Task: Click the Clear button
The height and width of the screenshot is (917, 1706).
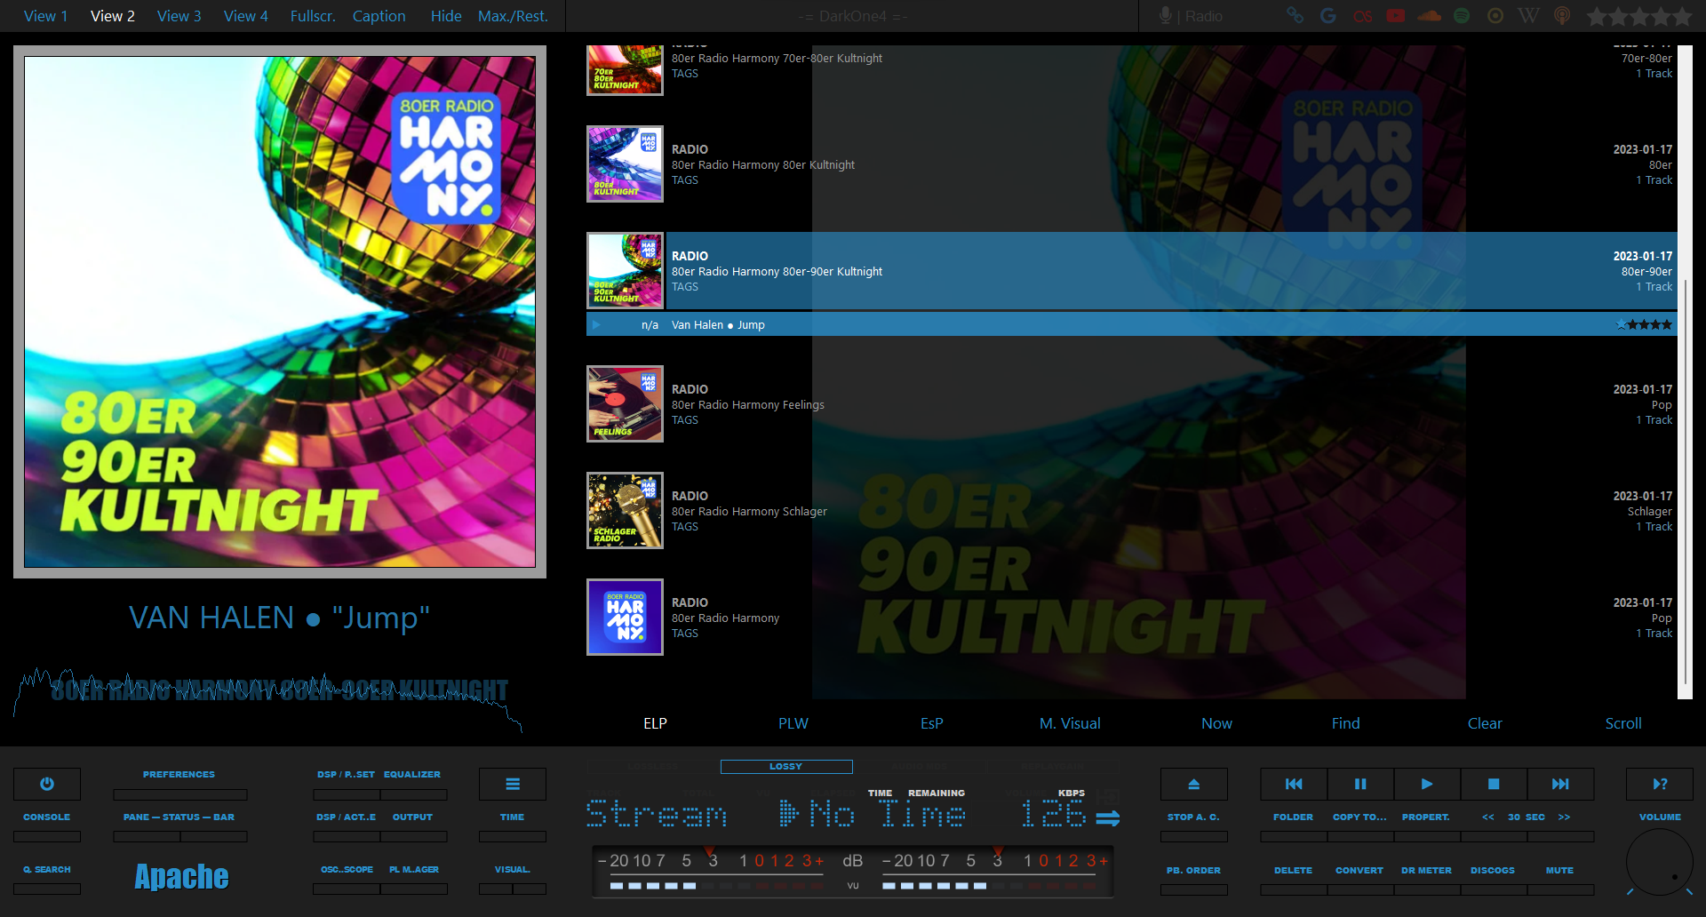Action: pos(1485,723)
